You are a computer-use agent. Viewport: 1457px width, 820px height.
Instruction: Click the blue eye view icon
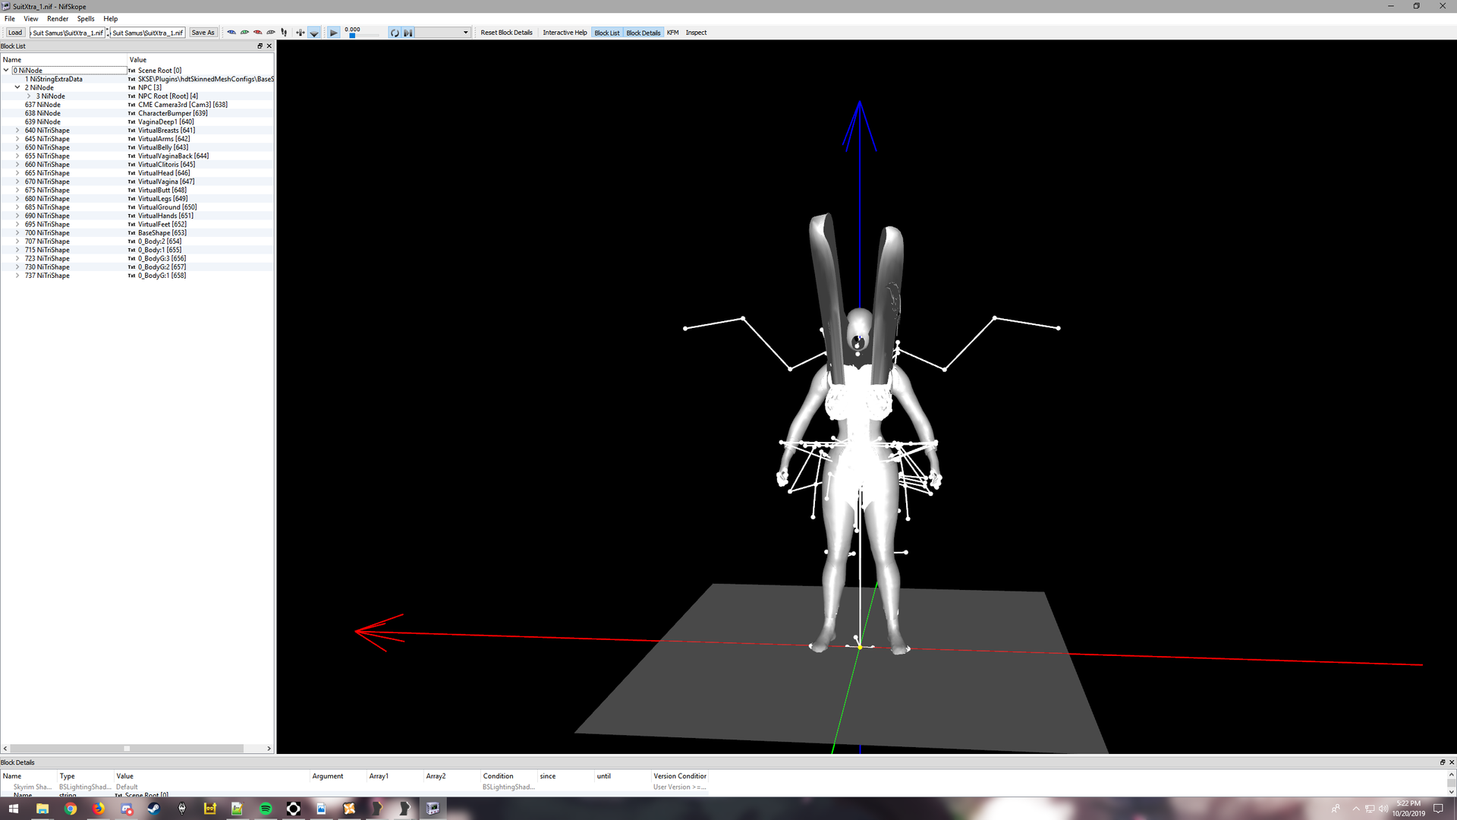point(231,33)
